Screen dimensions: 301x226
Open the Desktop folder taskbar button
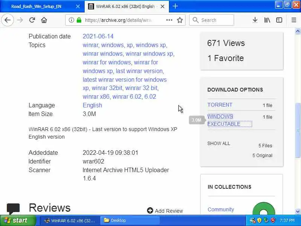click(130, 220)
